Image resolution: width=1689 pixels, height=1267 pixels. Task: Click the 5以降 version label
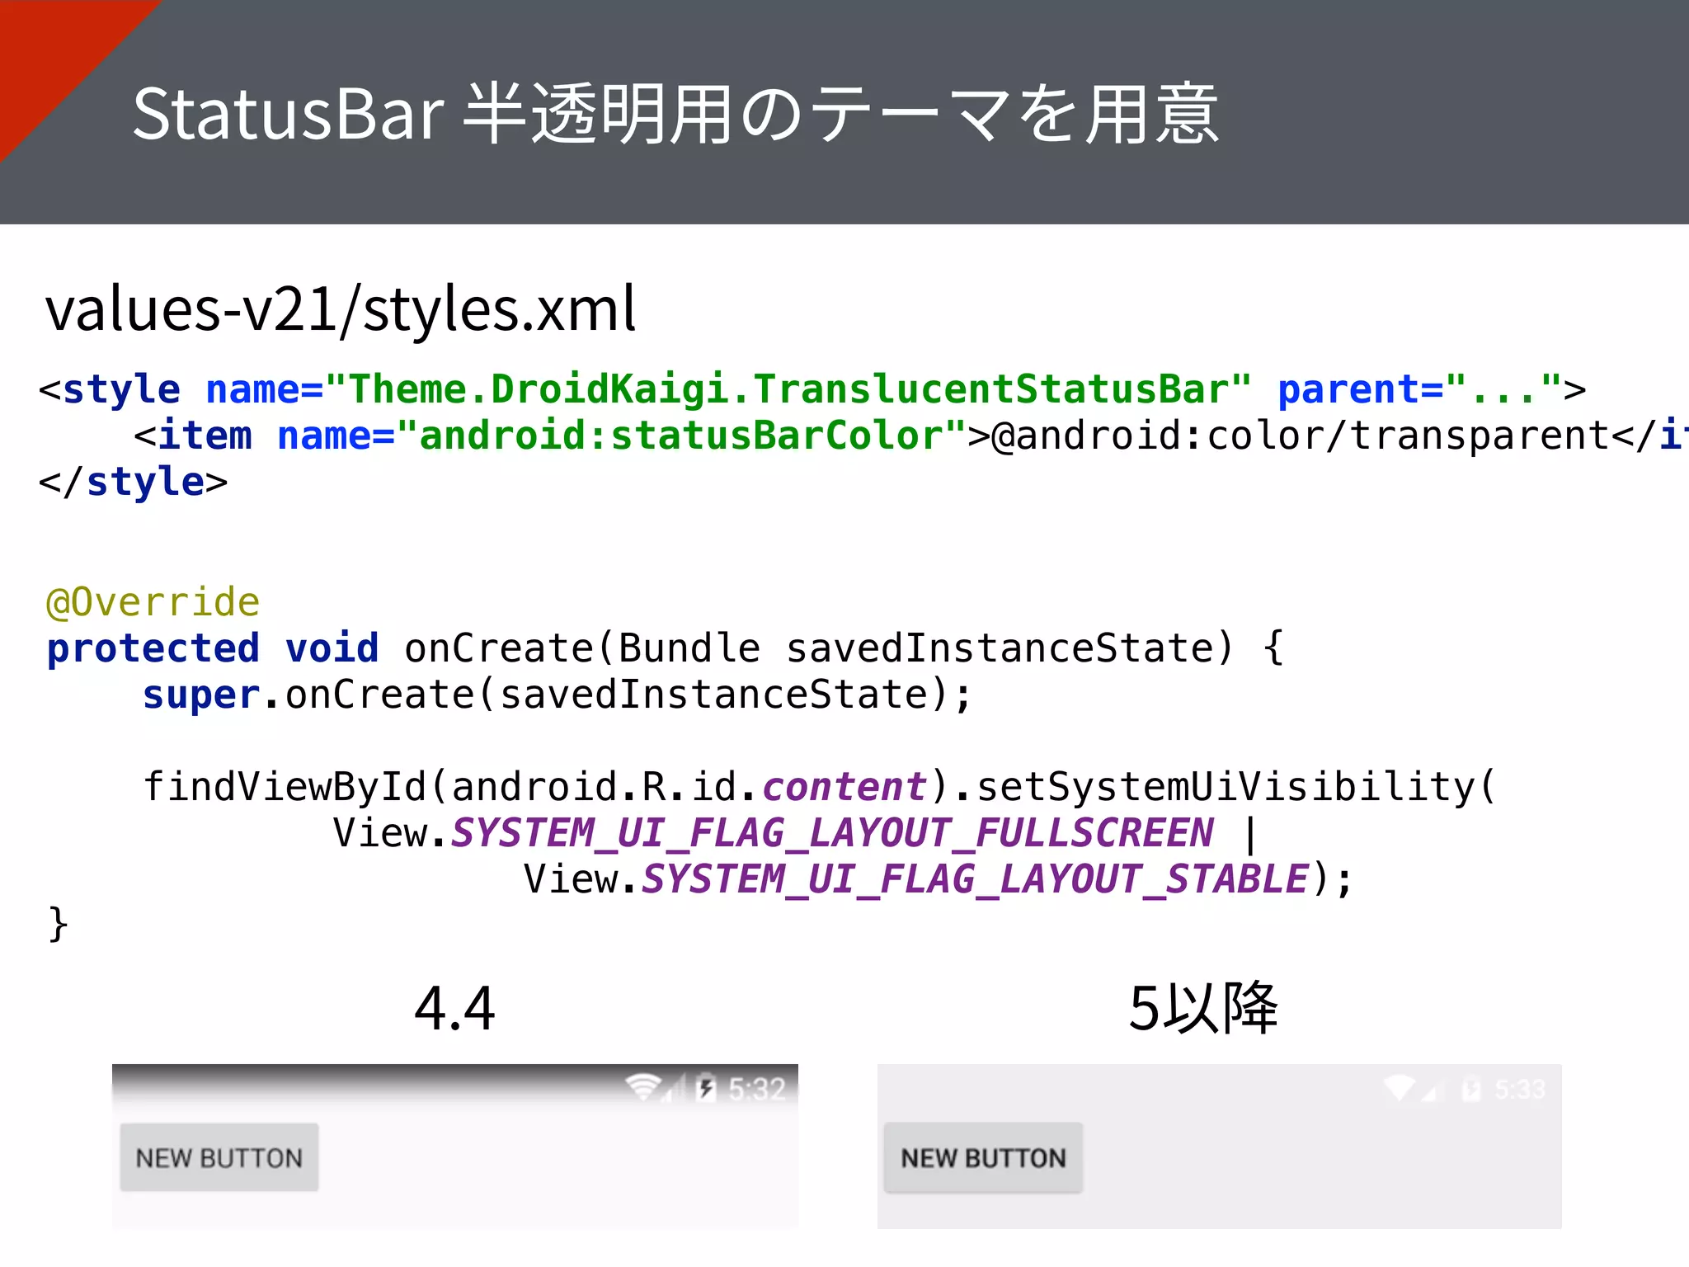[1203, 1007]
